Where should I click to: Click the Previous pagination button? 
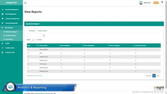[148, 76]
